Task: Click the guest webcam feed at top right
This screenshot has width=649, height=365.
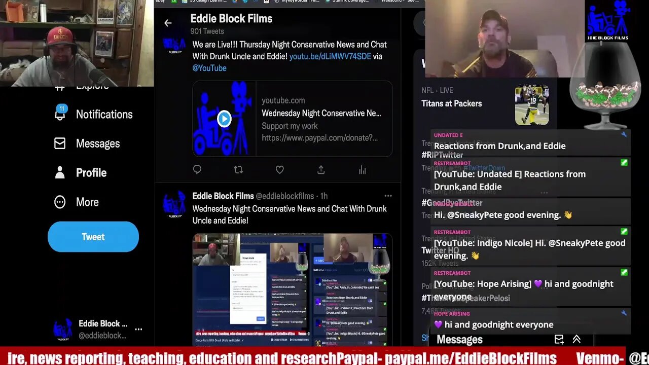Action: pyautogui.click(x=504, y=39)
